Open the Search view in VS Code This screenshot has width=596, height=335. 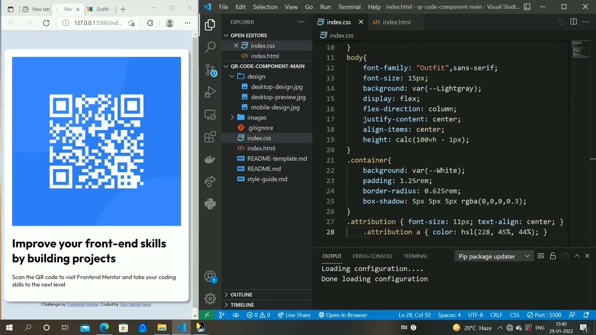click(210, 47)
